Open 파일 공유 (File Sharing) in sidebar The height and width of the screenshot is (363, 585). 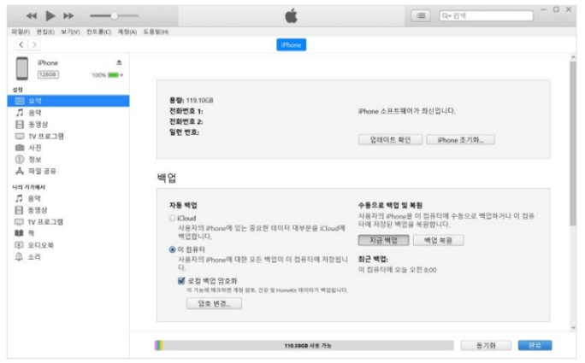point(40,171)
